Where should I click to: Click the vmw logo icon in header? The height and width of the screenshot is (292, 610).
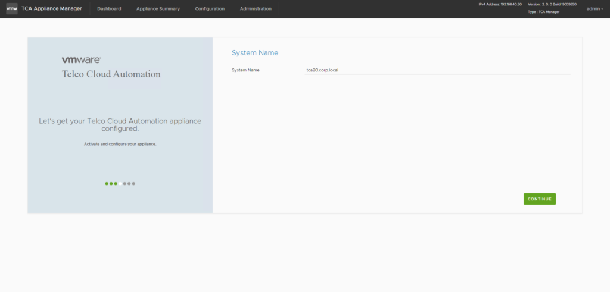(12, 8)
